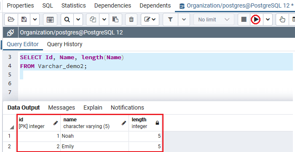The height and width of the screenshot is (152, 295).
Task: Click the copy rows icon
Action: 93,19
